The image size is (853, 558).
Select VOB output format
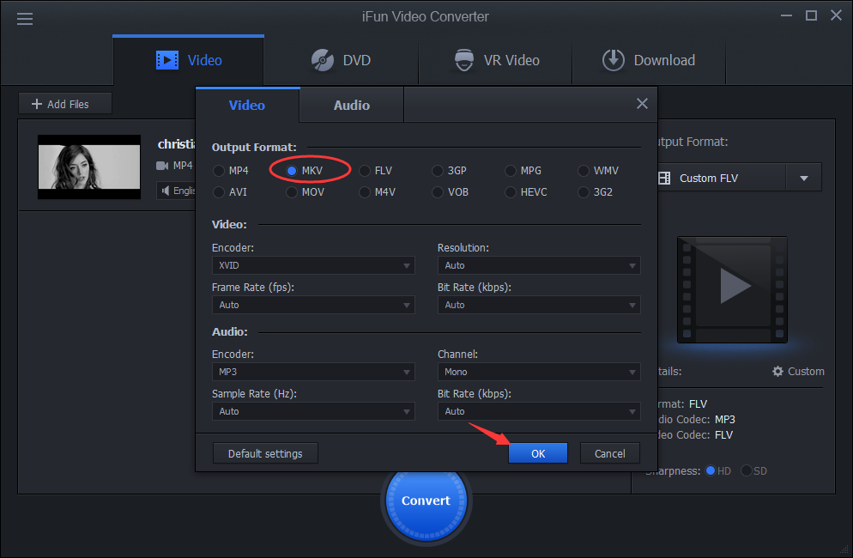pos(450,191)
